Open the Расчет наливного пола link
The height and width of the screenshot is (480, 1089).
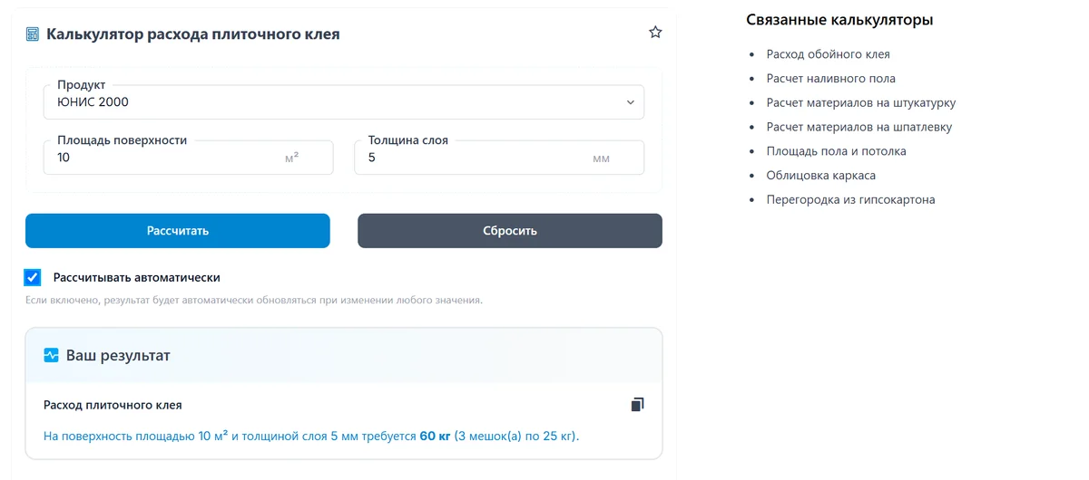[x=830, y=79]
